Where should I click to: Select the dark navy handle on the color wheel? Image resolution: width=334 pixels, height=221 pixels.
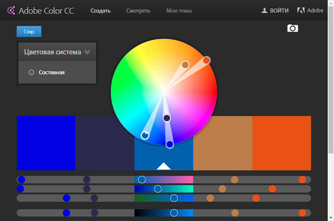(167, 118)
